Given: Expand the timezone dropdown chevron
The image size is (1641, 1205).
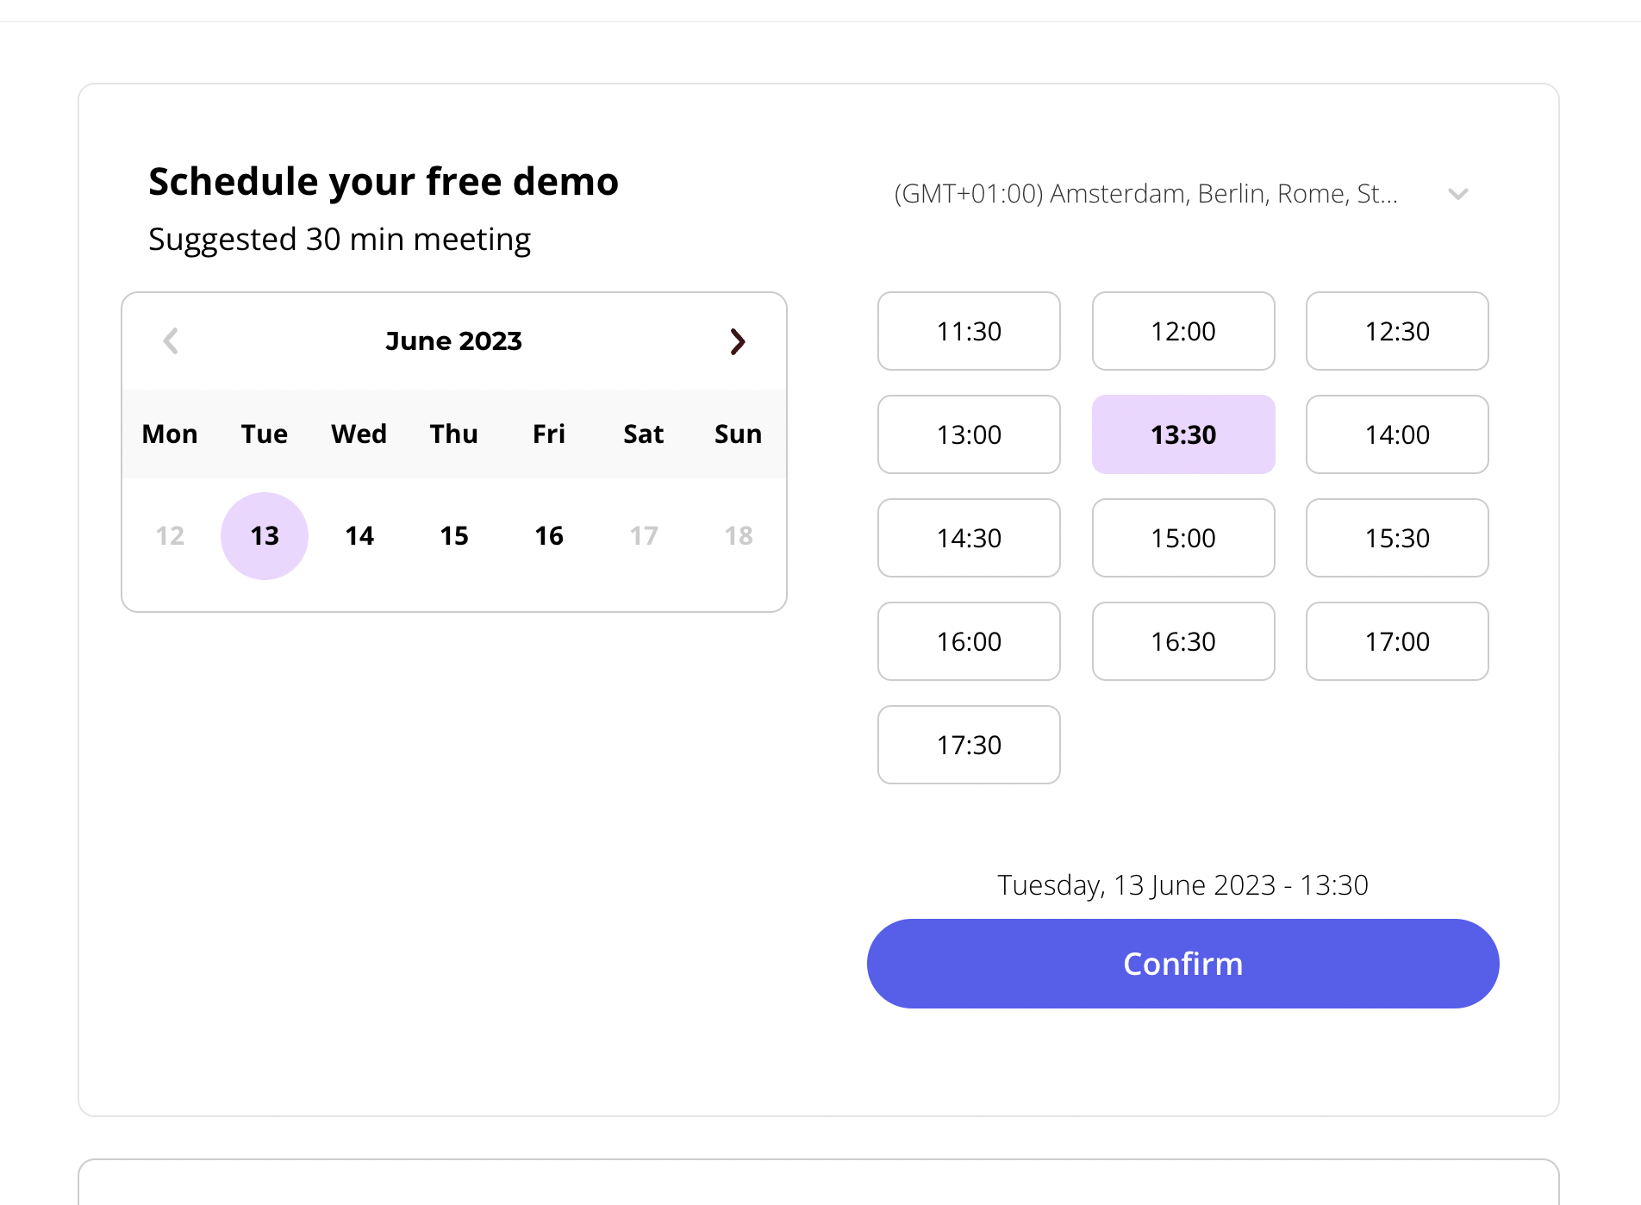Looking at the screenshot, I should 1457,194.
